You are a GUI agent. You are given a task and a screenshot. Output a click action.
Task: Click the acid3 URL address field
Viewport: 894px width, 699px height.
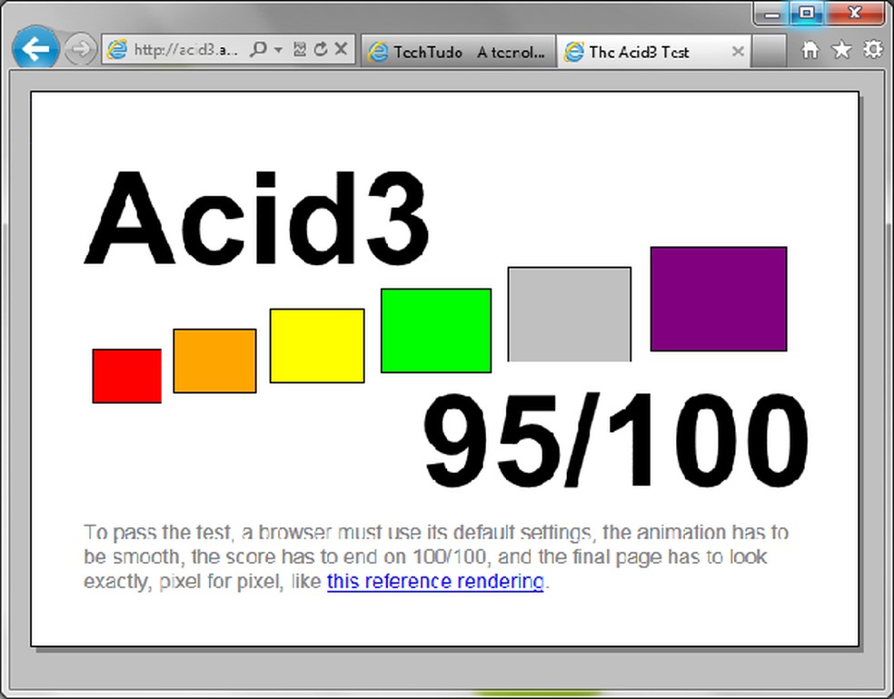click(186, 50)
